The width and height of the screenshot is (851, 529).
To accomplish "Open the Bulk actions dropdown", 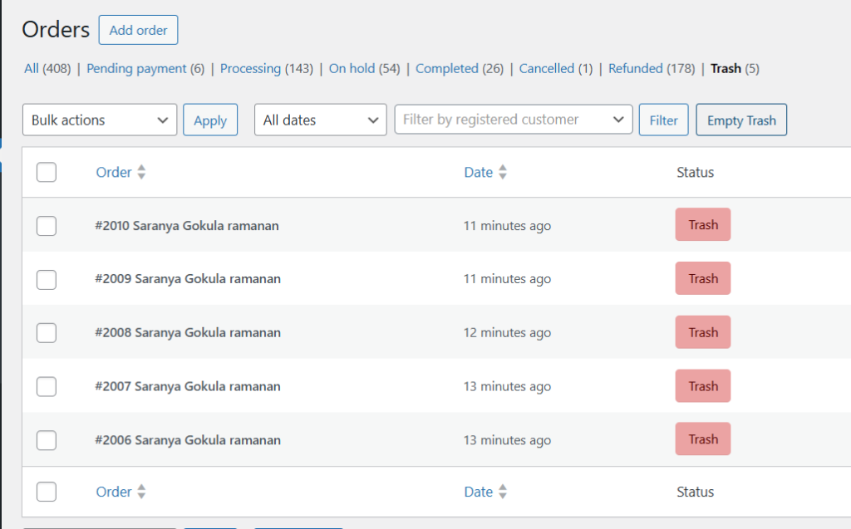I will pos(100,120).
